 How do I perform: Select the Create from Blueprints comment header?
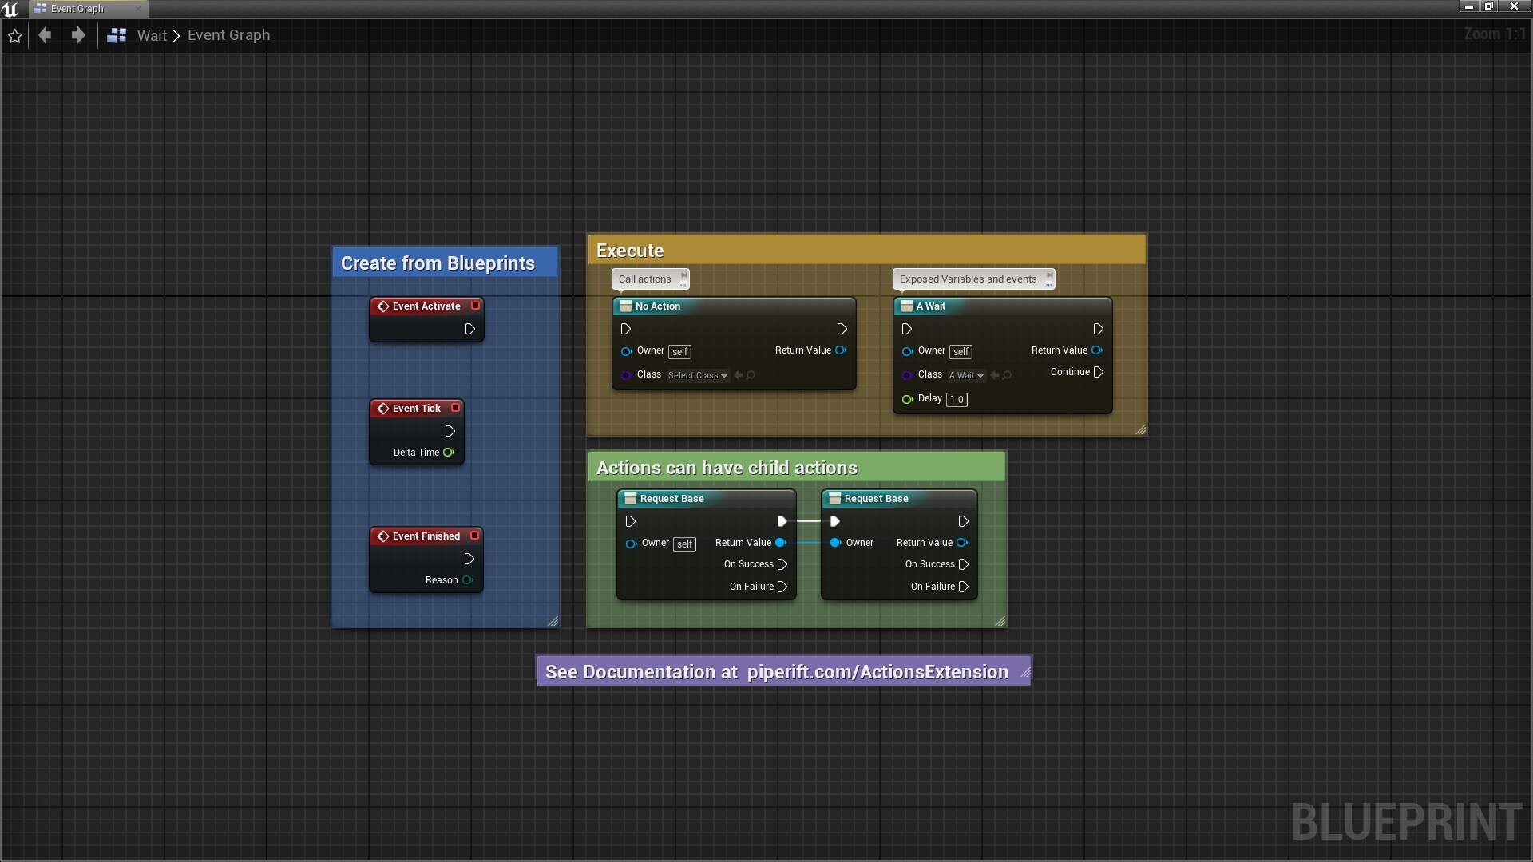coord(445,263)
